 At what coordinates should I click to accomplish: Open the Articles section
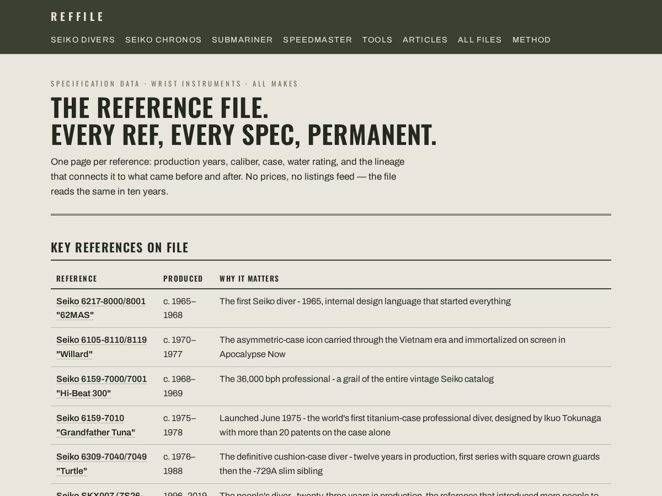425,40
